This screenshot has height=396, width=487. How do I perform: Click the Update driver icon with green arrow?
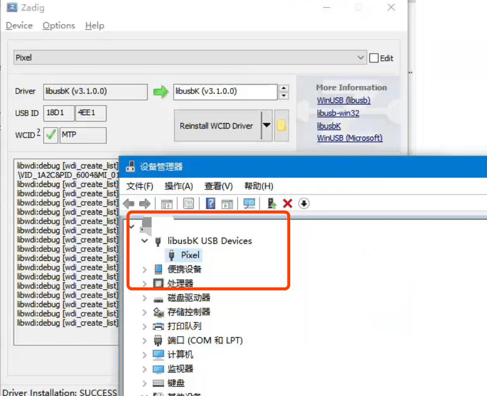[272, 204]
